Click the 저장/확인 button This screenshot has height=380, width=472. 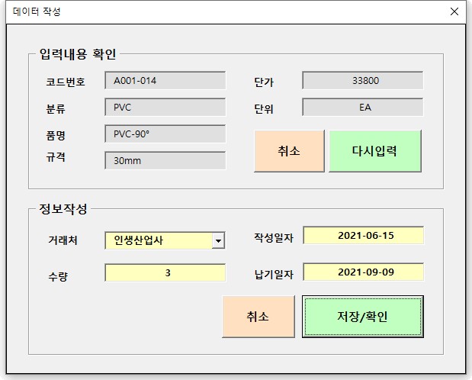(x=363, y=317)
